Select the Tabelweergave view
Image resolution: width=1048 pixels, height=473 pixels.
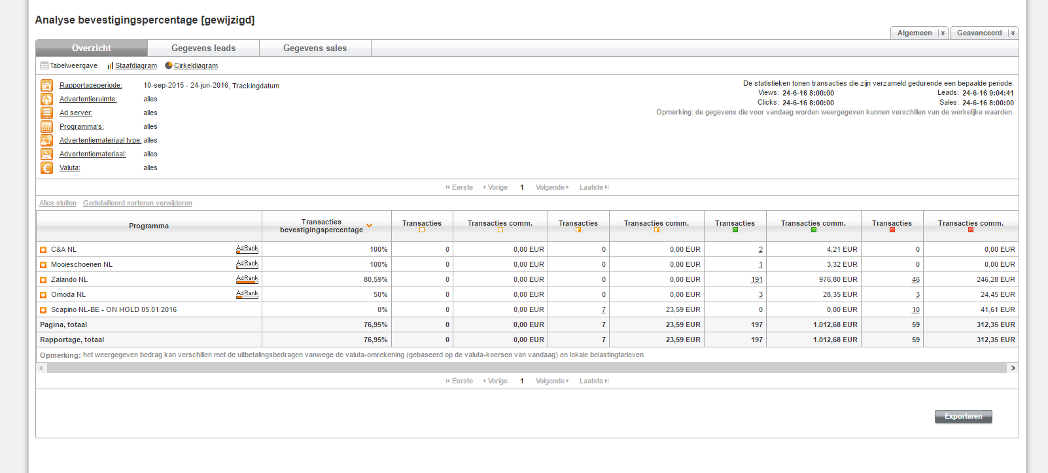click(73, 66)
